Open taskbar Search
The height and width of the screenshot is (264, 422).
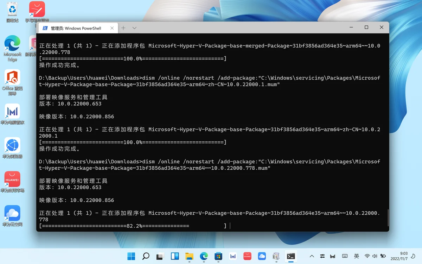coord(146,256)
